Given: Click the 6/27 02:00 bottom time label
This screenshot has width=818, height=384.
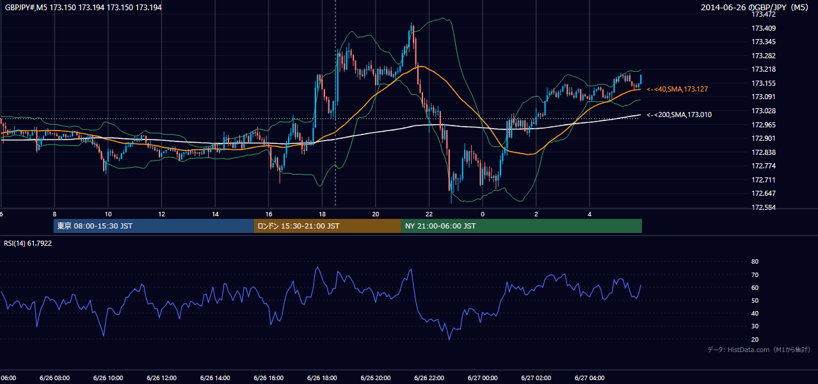Looking at the screenshot, I should [x=536, y=378].
